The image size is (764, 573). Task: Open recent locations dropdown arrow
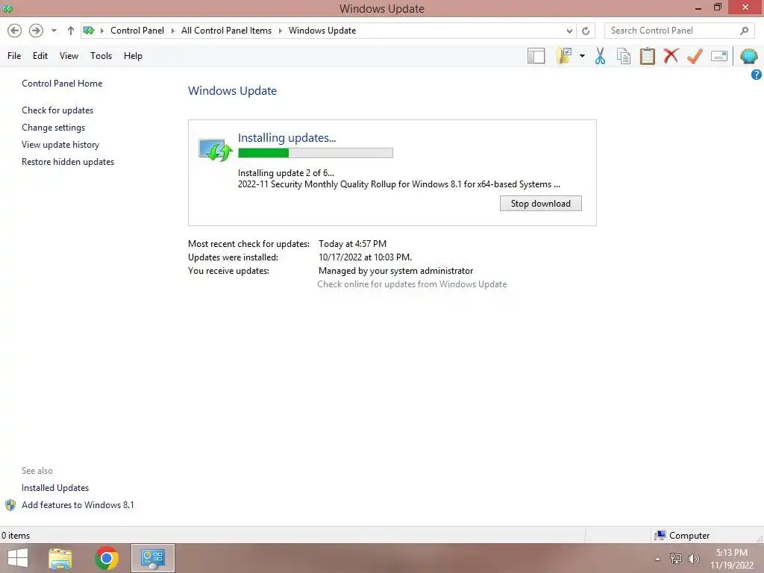point(54,31)
